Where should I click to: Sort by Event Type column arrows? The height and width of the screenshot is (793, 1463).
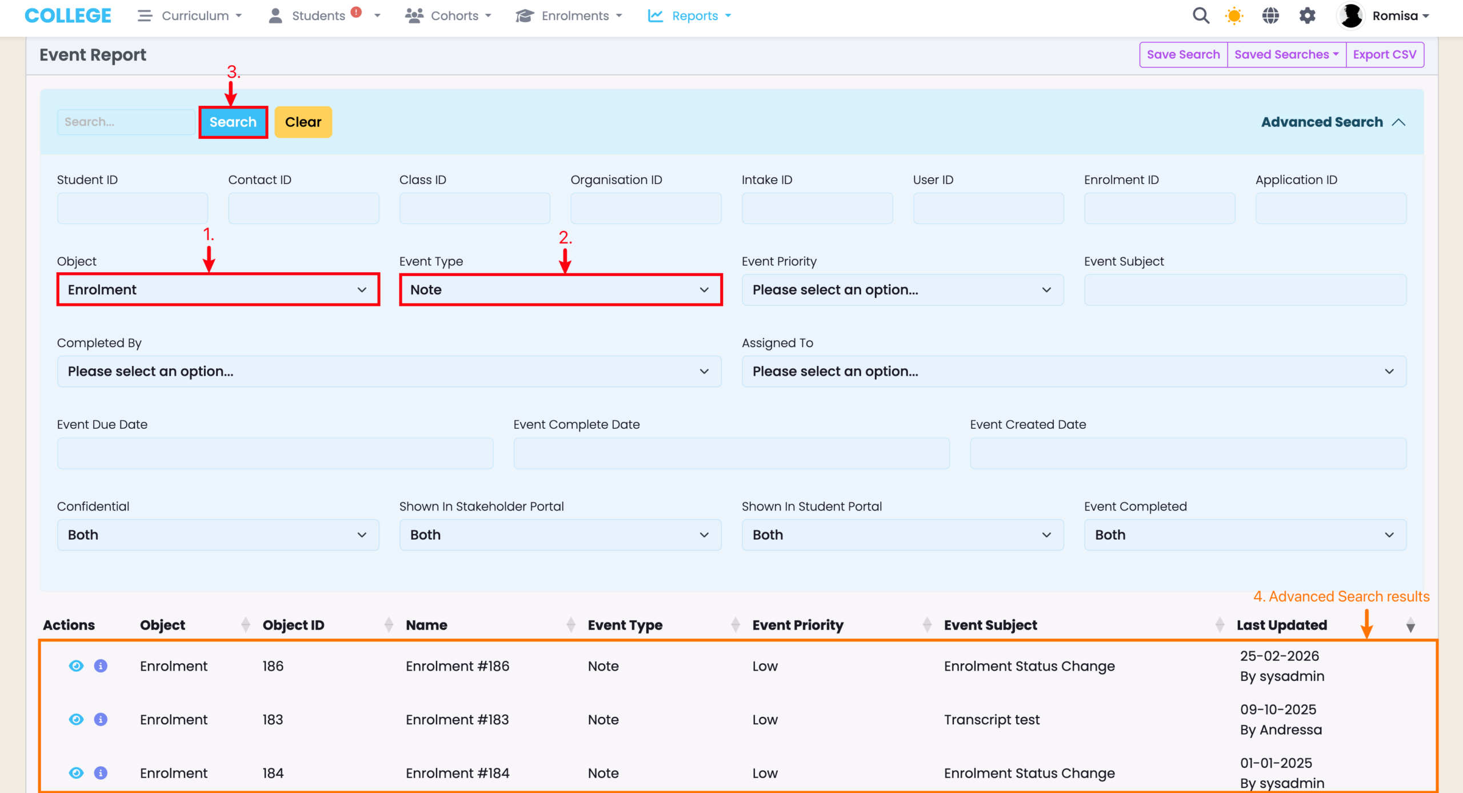point(735,625)
